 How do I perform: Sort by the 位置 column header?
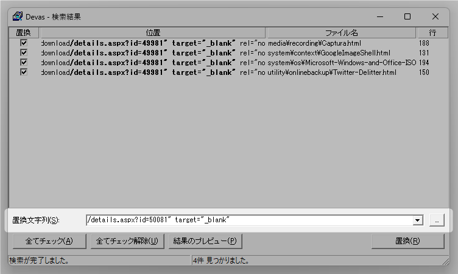[153, 33]
